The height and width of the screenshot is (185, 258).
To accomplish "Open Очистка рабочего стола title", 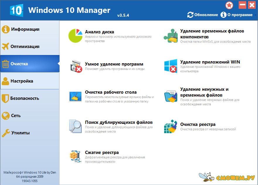I will [x=111, y=92].
